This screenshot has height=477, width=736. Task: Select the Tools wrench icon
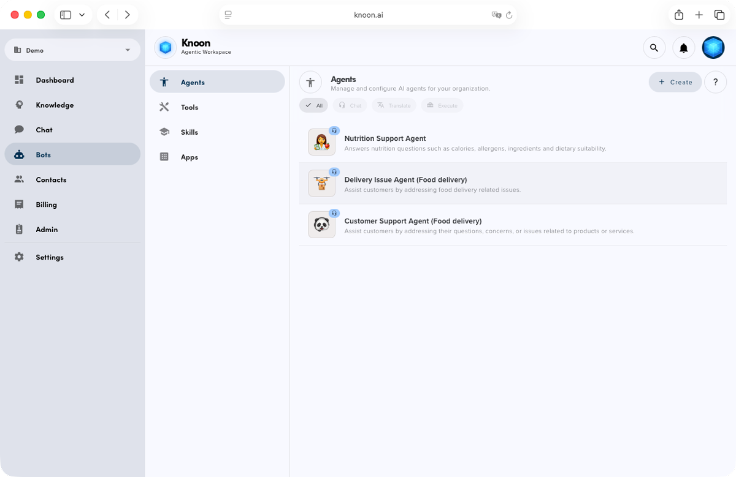164,107
